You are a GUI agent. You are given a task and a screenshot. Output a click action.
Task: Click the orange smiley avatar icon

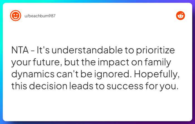pyautogui.click(x=16, y=16)
